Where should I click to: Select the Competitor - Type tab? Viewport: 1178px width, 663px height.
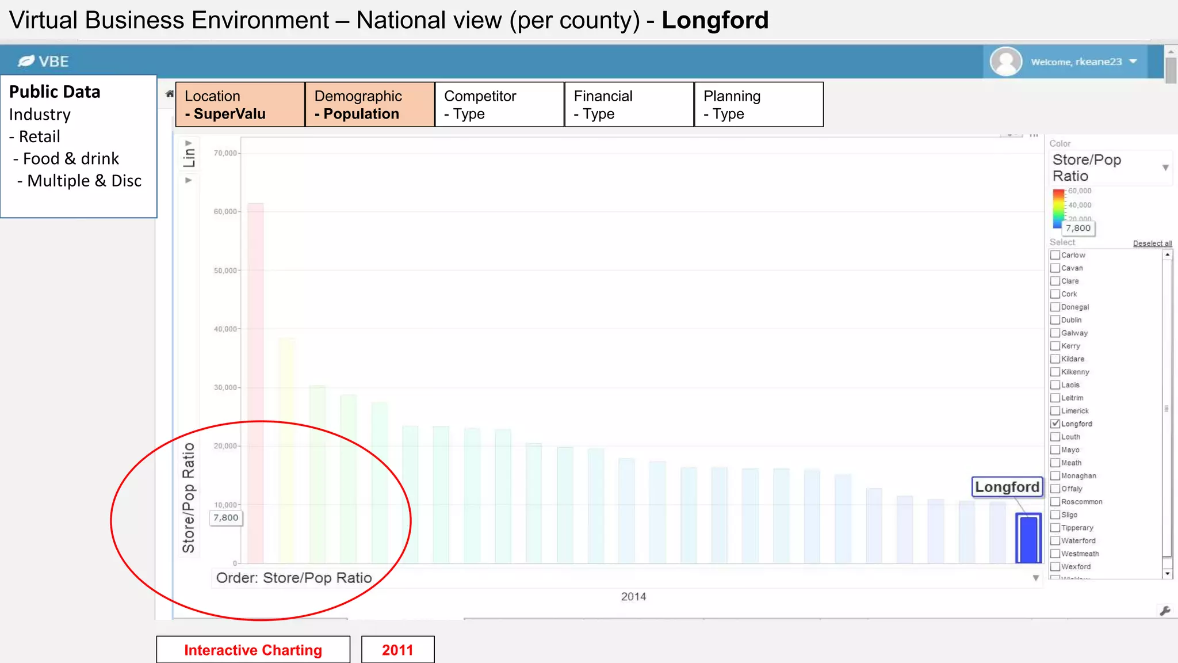(499, 104)
